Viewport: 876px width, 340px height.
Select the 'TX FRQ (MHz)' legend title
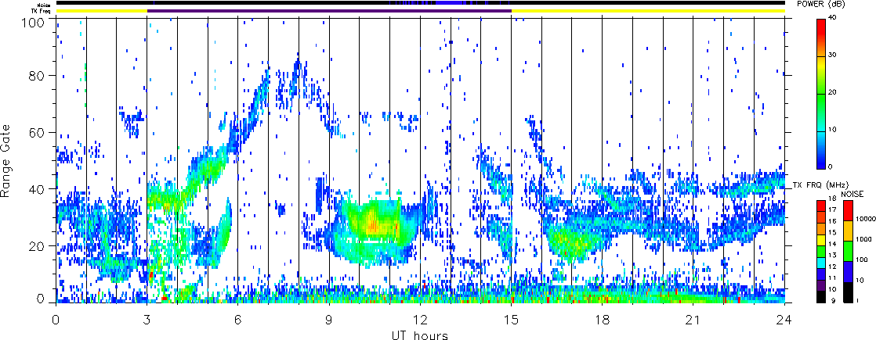click(x=820, y=185)
